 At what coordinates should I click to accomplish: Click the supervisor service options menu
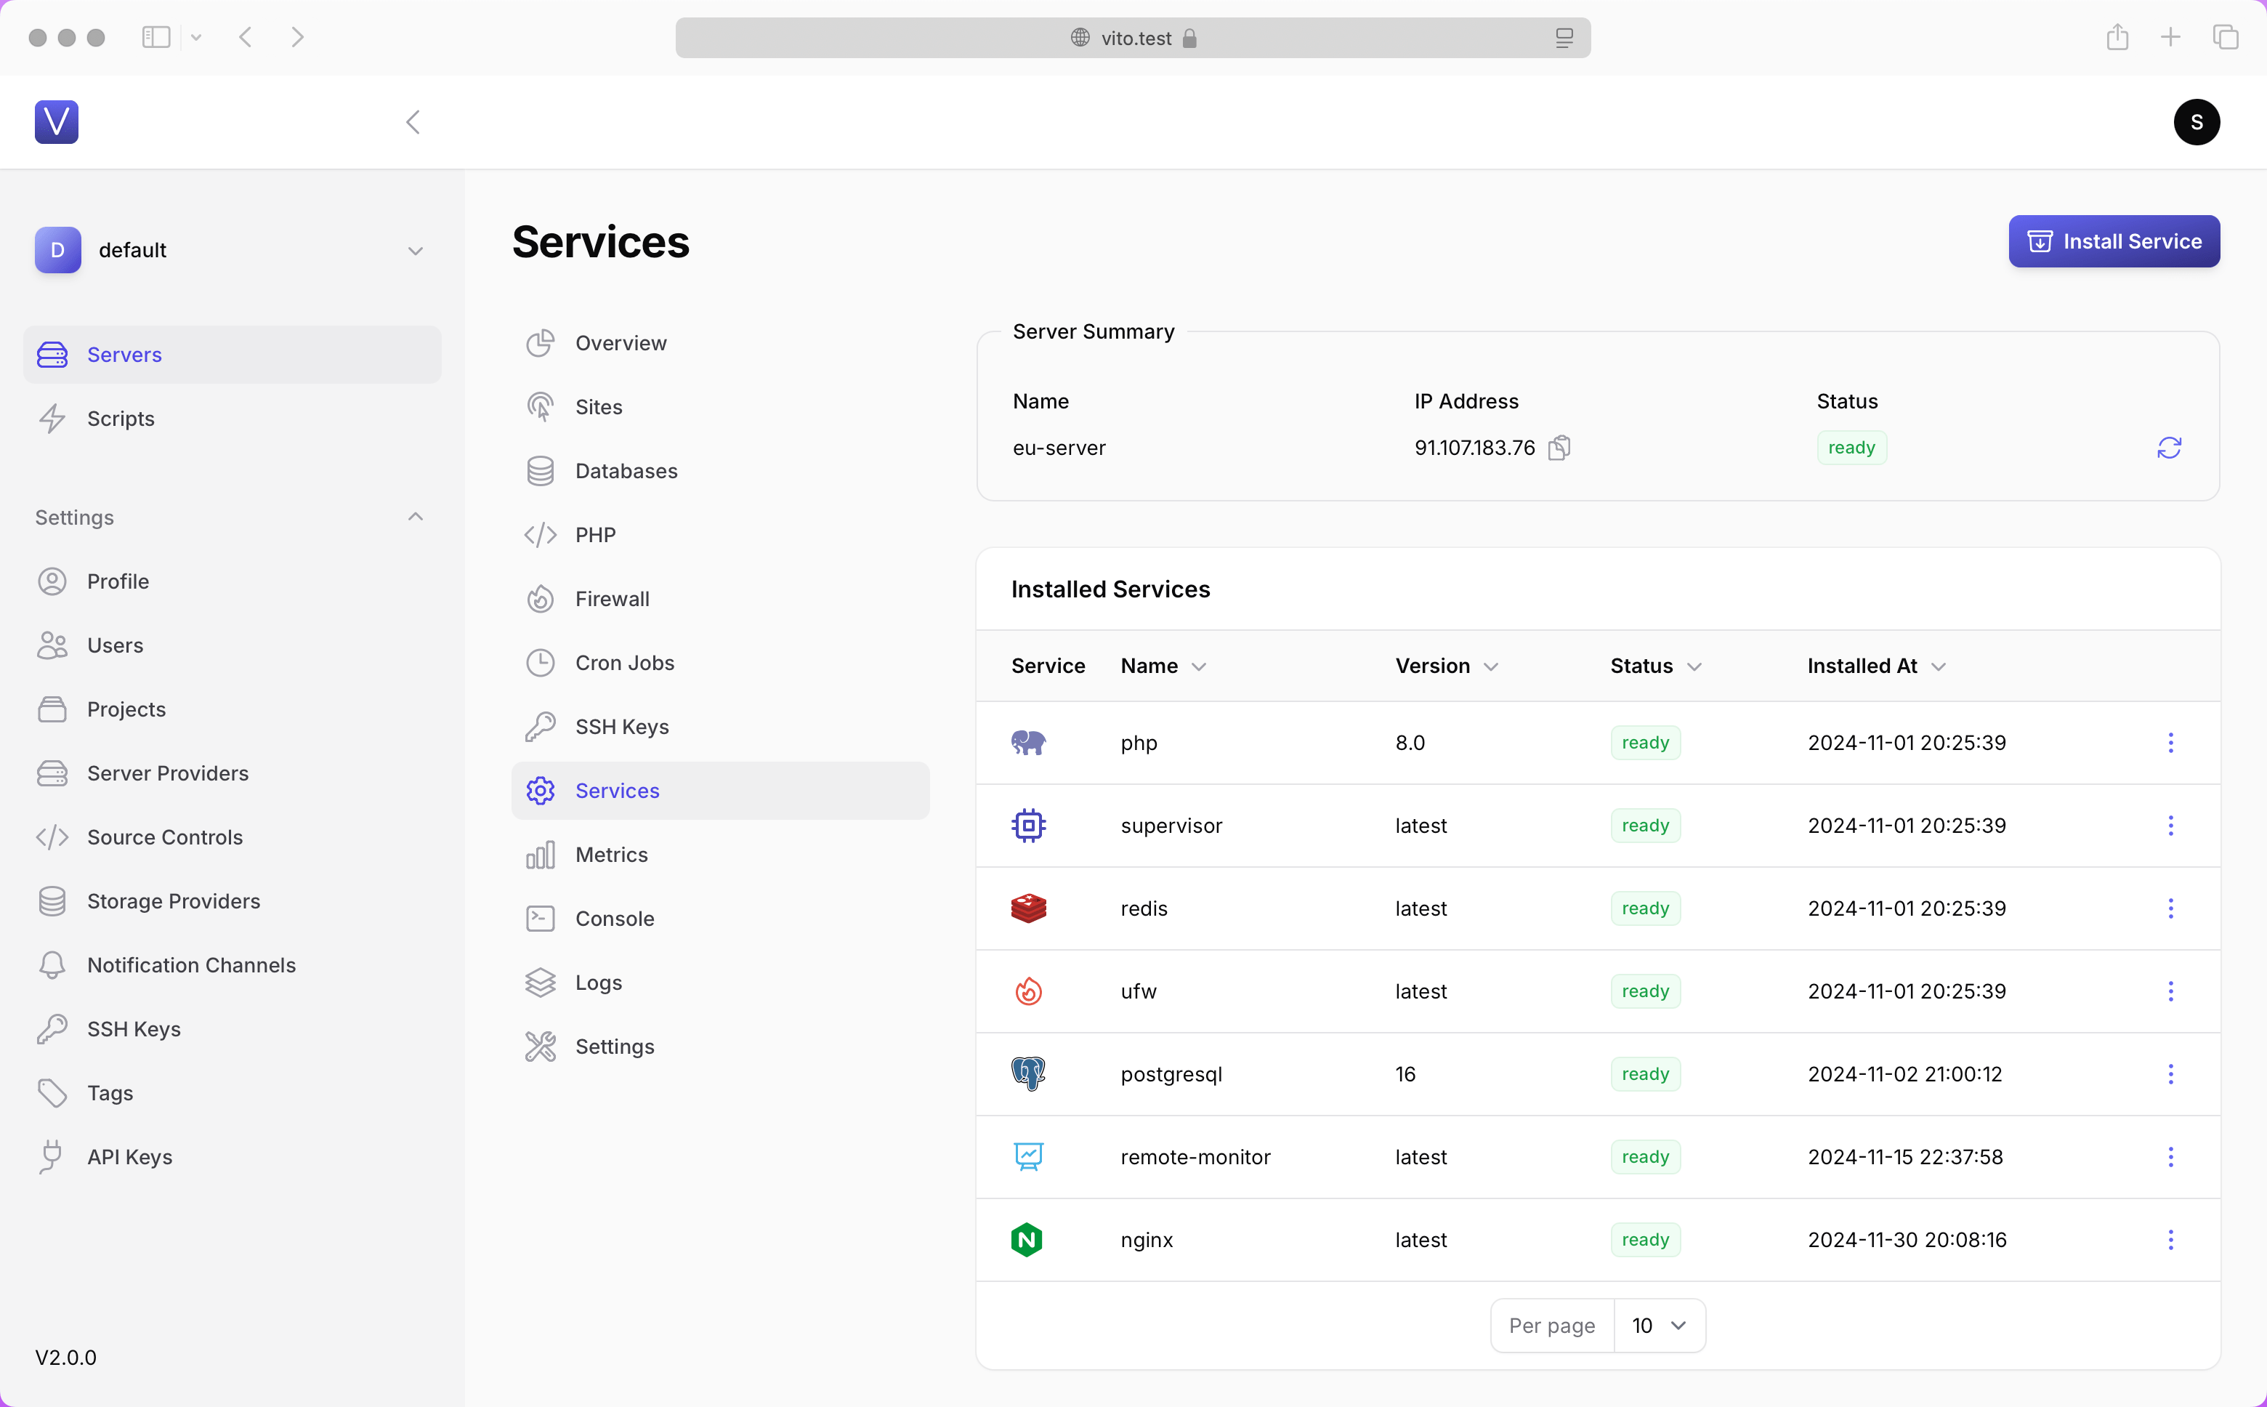[x=2170, y=825]
